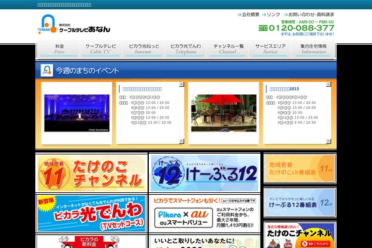Follow the 会社概要 link
Viewport: 372px width, 248px height.
pyautogui.click(x=248, y=14)
